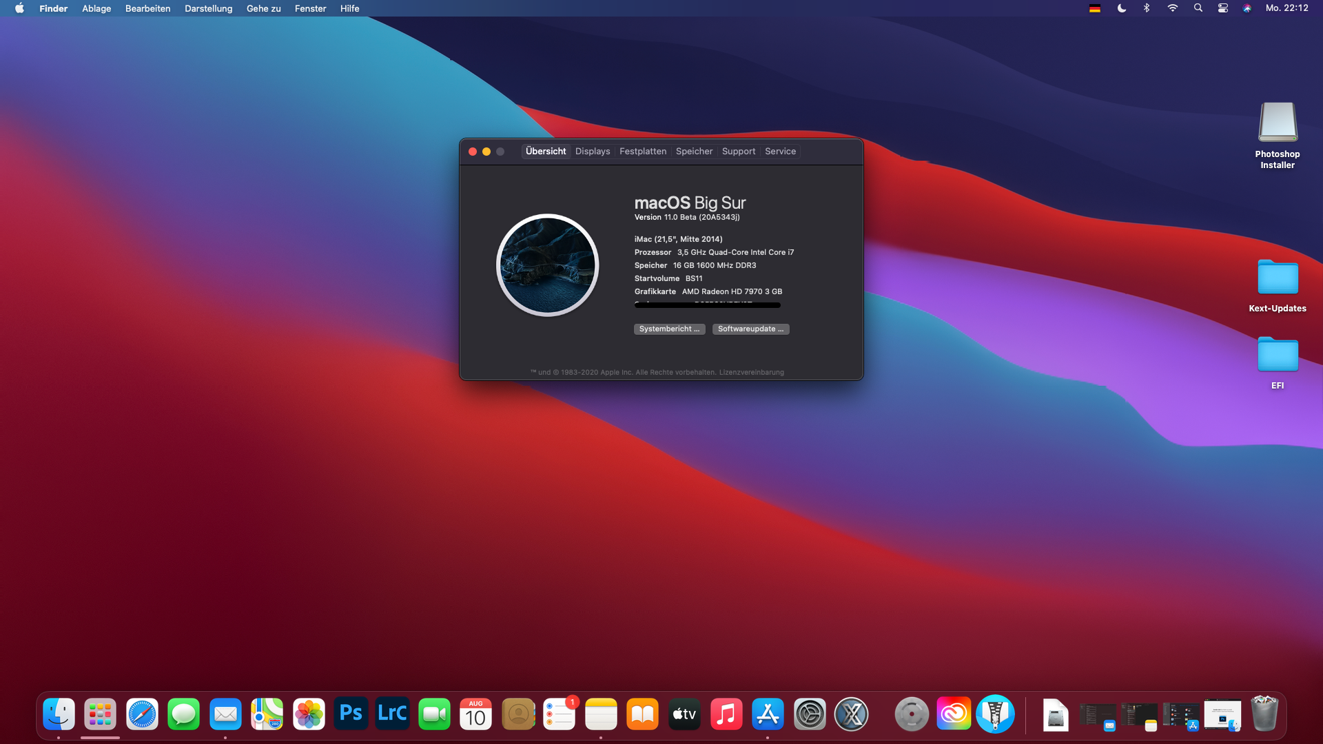Image resolution: width=1323 pixels, height=744 pixels.
Task: Open Photoshop from the Dock
Action: (351, 714)
